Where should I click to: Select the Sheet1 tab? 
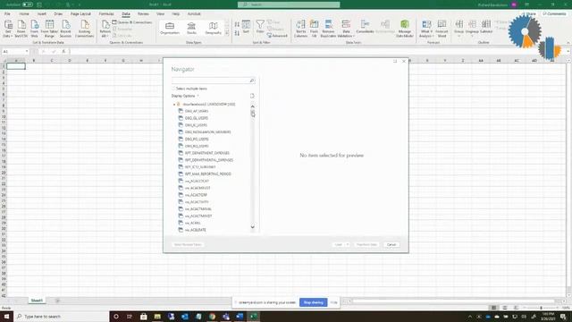(x=37, y=301)
